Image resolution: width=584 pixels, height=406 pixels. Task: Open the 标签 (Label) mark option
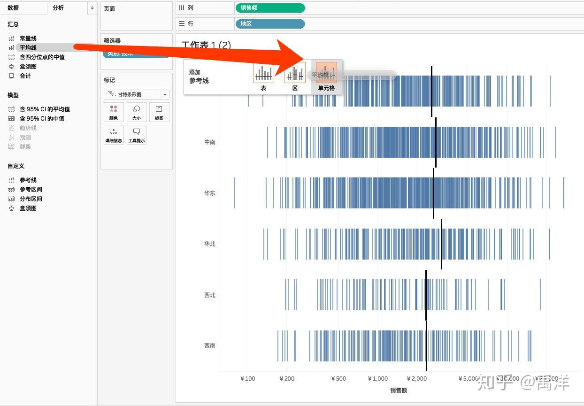click(x=159, y=112)
